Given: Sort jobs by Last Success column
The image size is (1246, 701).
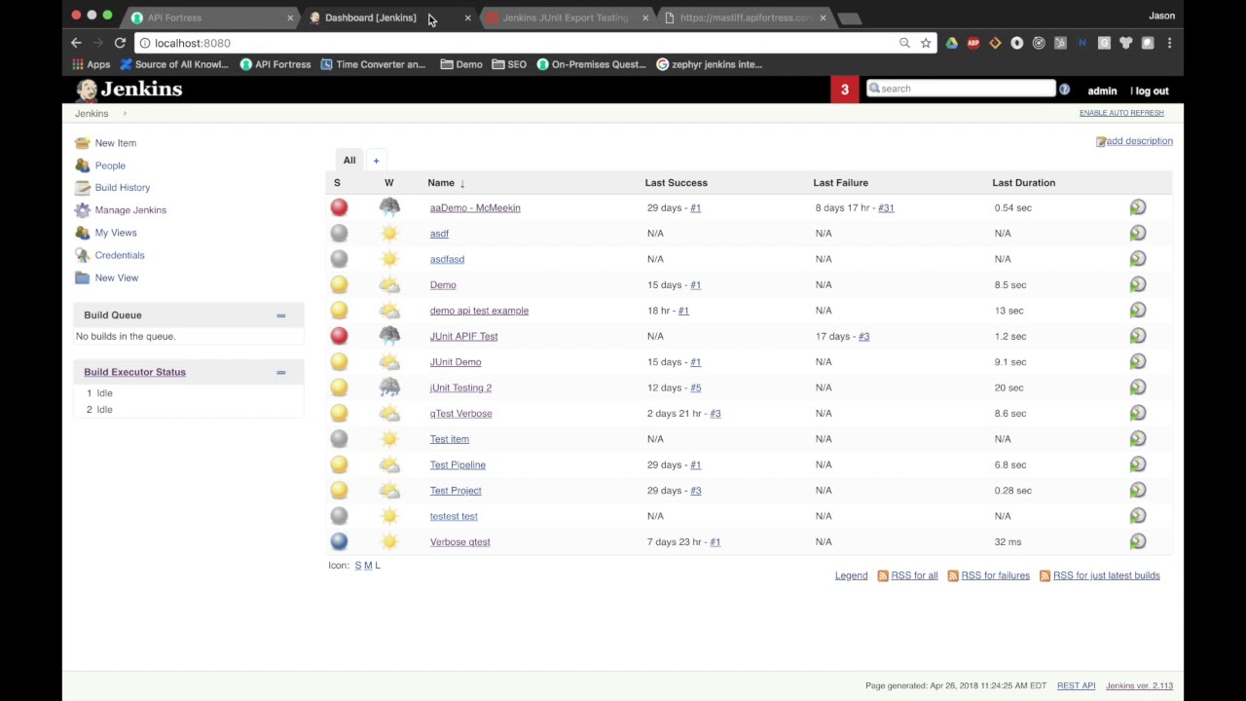Looking at the screenshot, I should pos(676,183).
